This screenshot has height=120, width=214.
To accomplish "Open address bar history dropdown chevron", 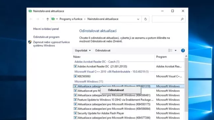I will click(138, 19).
